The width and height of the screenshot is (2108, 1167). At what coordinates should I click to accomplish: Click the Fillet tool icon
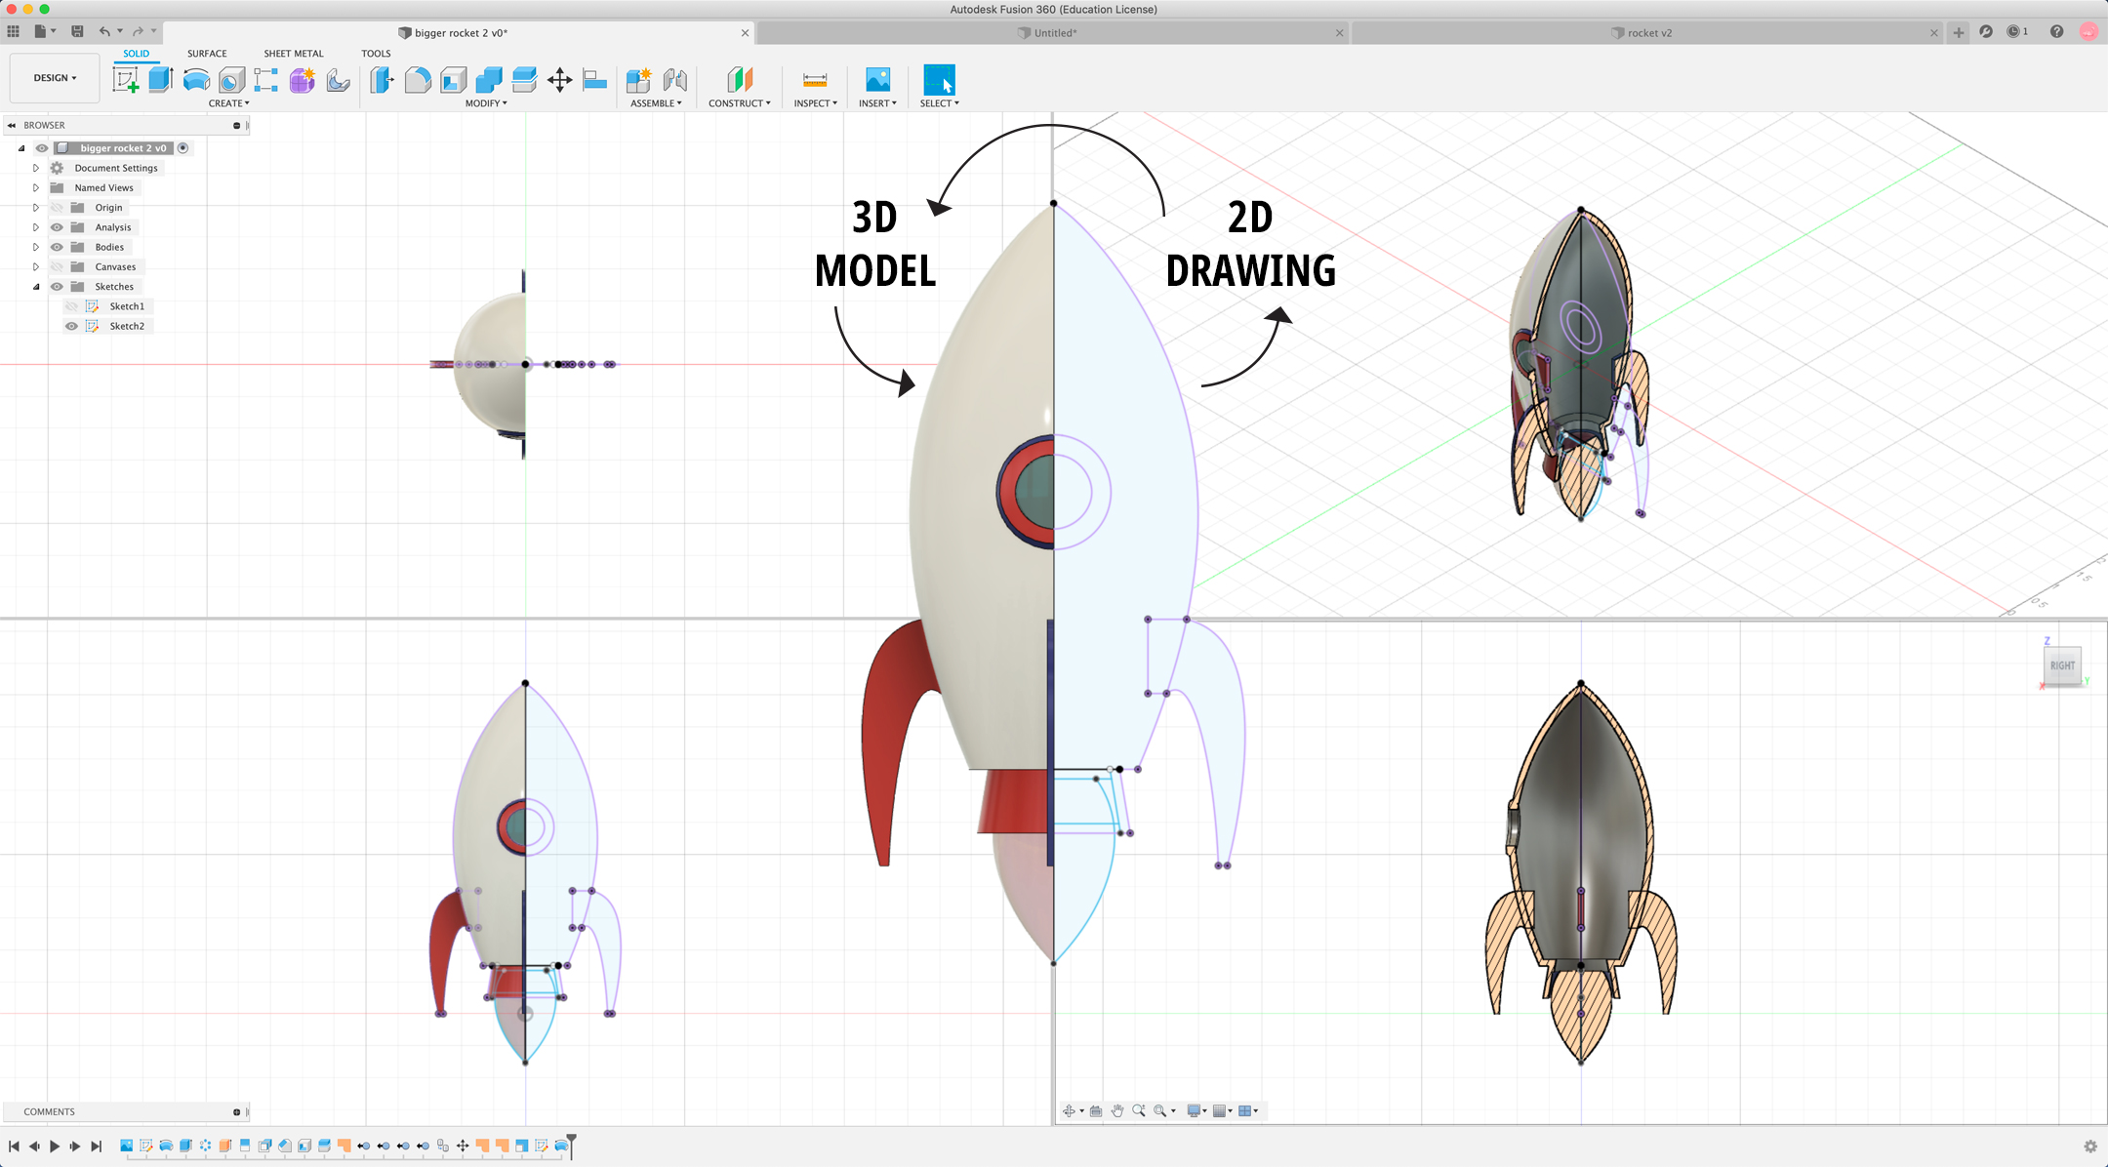[x=418, y=80]
